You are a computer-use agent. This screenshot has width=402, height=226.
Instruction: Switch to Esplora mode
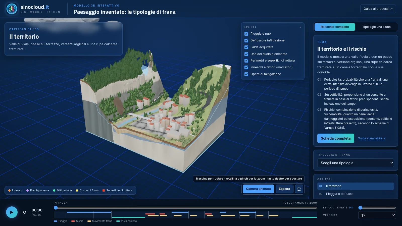coord(284,189)
